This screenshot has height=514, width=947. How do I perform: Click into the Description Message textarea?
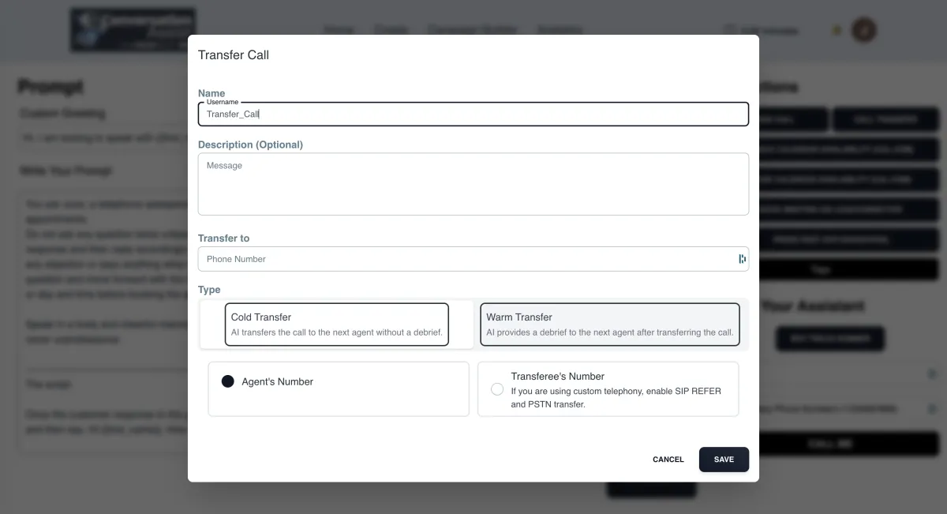[473, 184]
